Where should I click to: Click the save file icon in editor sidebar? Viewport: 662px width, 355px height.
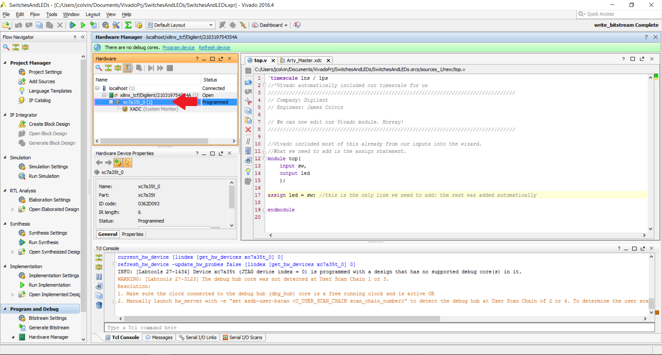coord(248,71)
